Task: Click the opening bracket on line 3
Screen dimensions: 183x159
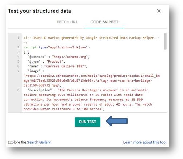Action: coord(24,52)
